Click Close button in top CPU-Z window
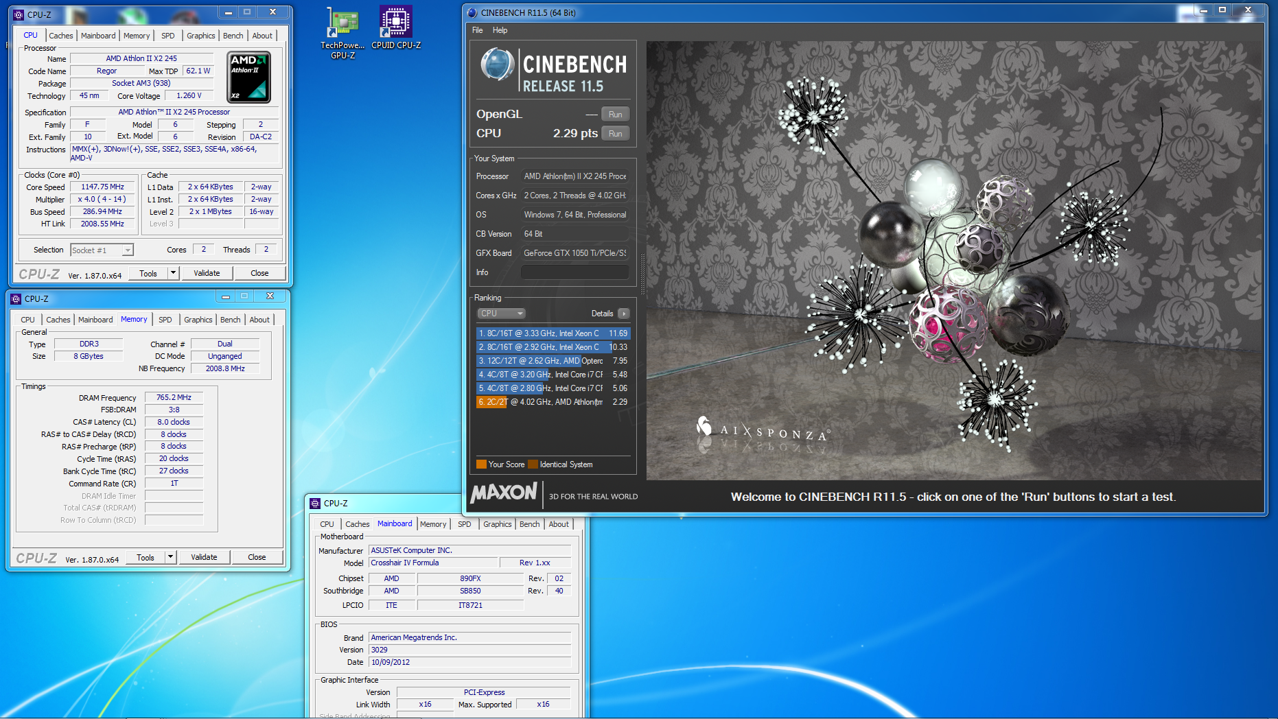Screen dimensions: 1278x719 259,273
